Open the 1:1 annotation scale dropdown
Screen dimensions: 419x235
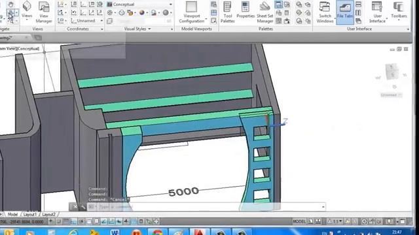click(335, 221)
